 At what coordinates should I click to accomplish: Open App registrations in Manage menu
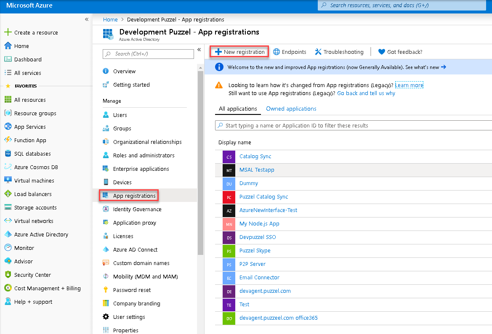pos(134,196)
